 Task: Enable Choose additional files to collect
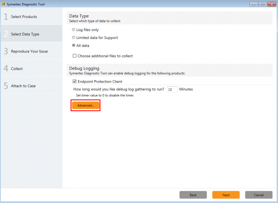click(75, 56)
